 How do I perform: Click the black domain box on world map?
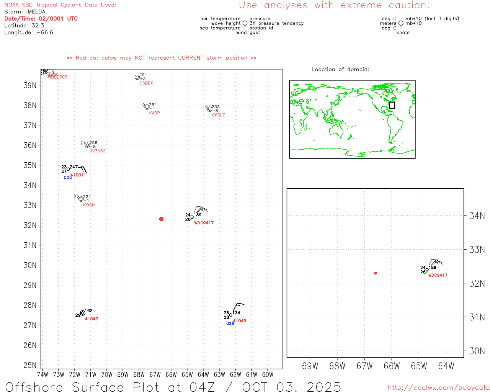tap(392, 105)
